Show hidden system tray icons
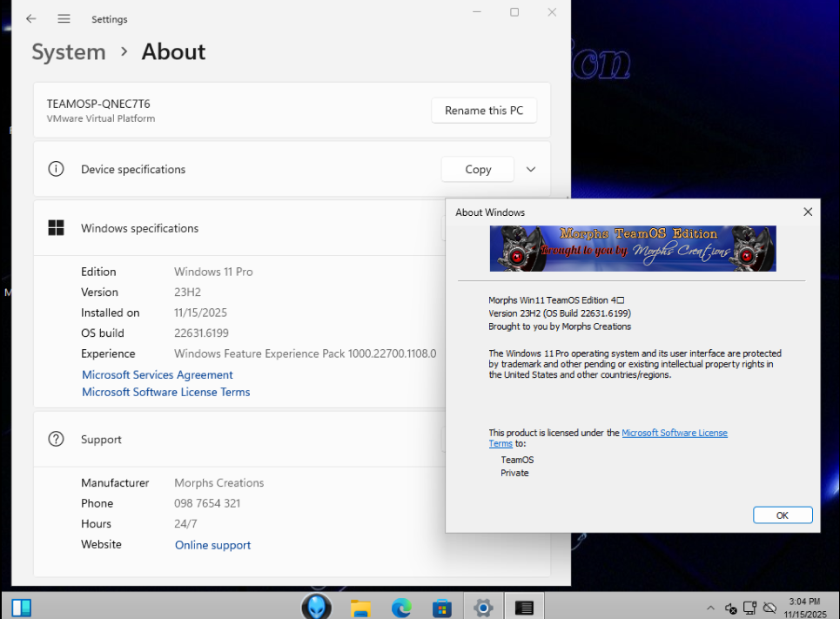 coord(710,608)
